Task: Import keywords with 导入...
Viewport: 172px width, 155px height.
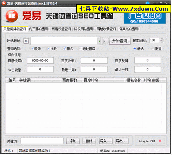Action: [x=106, y=141]
